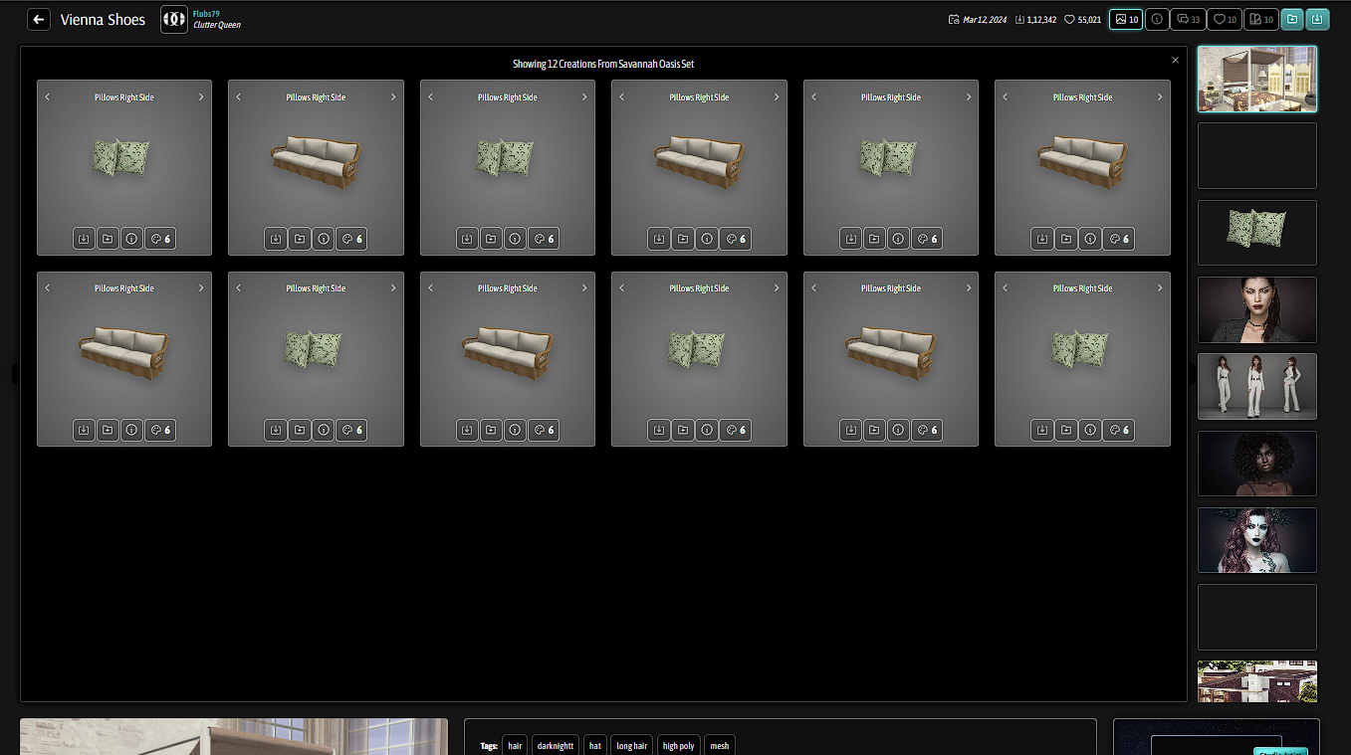Select the 'hat' tag
This screenshot has height=755, width=1351.
pos(595,745)
